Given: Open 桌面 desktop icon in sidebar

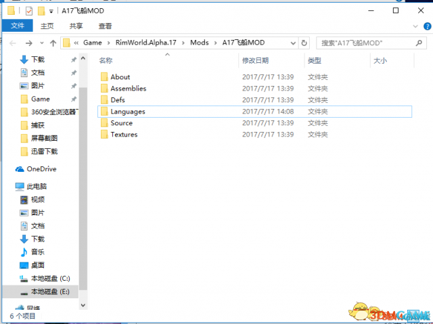Looking at the screenshot, I should (24, 265).
